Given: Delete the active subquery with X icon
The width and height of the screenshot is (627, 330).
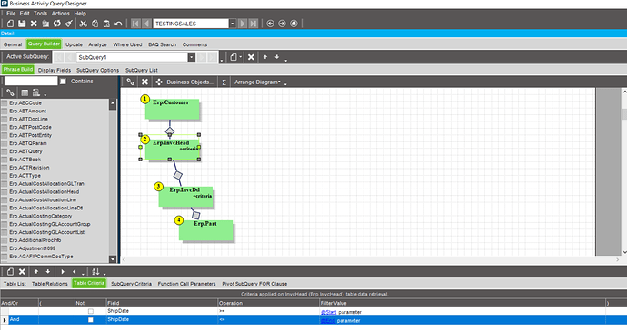Looking at the screenshot, I should coord(251,57).
